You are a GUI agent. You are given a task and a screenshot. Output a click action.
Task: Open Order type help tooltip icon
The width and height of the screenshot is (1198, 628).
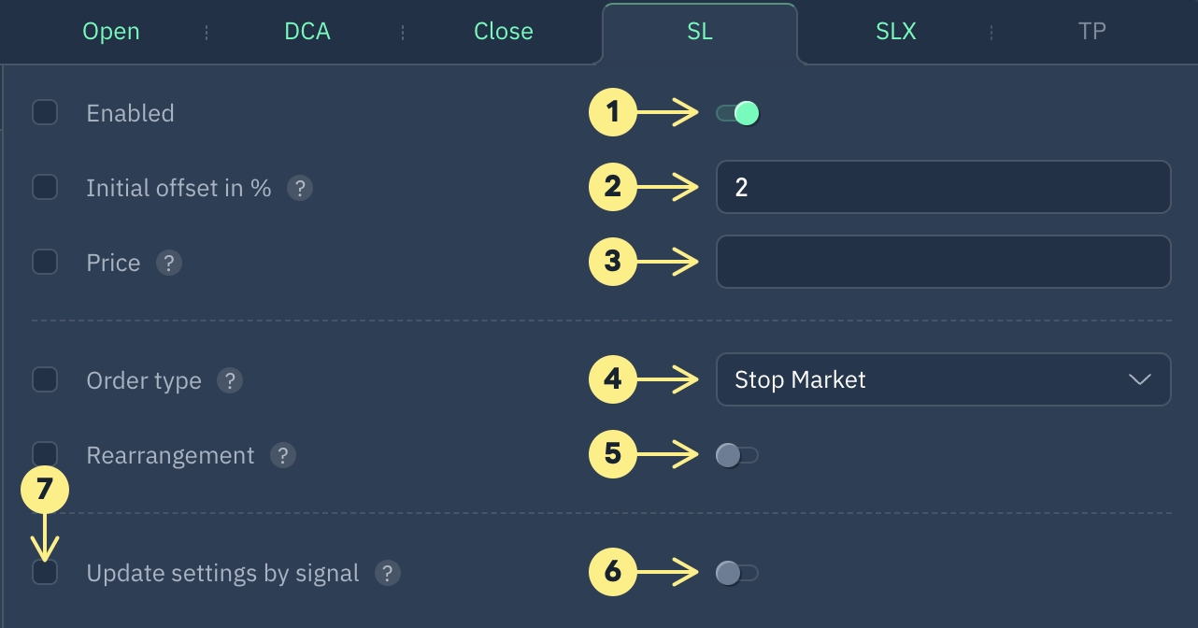coord(230,380)
